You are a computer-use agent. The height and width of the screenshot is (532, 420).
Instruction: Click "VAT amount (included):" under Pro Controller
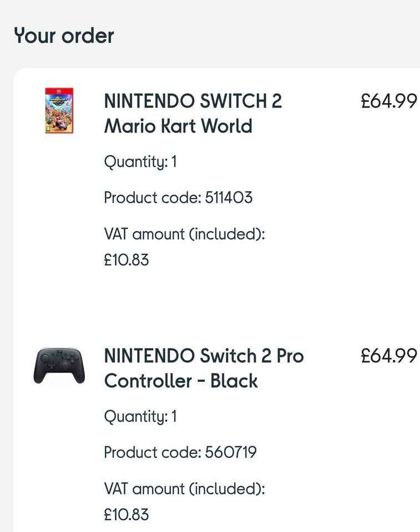tap(184, 489)
